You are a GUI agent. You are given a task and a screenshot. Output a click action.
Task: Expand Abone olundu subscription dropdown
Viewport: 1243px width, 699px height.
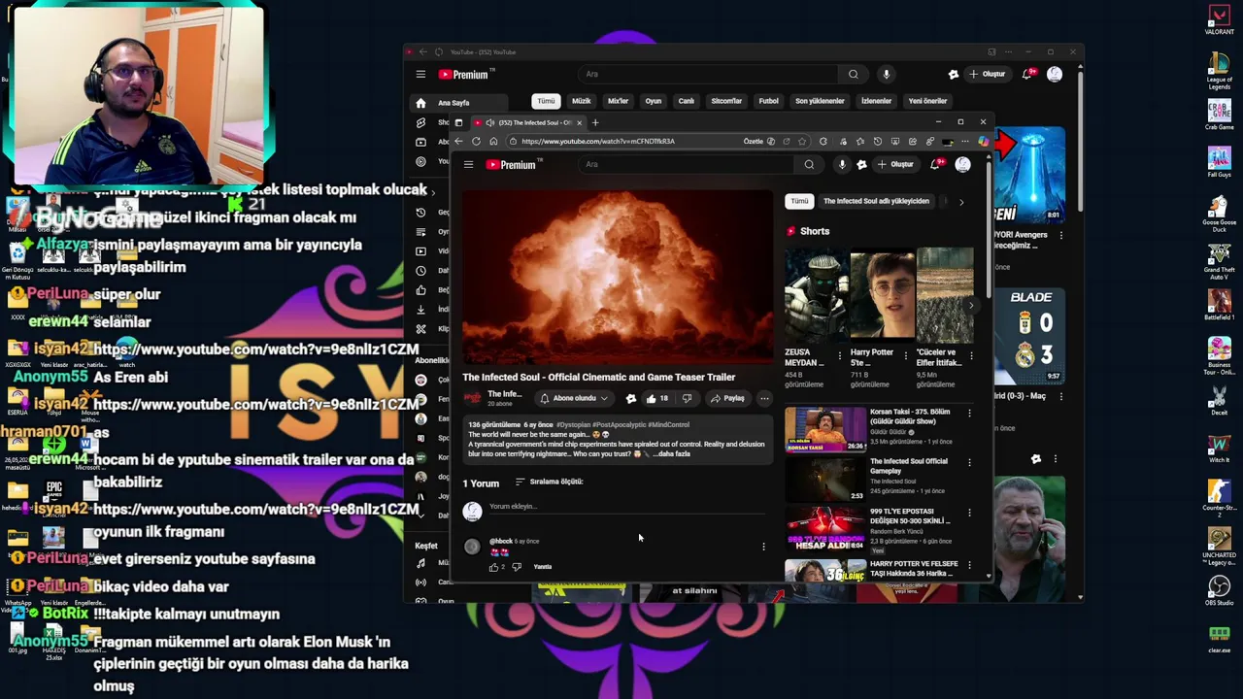coord(574,398)
